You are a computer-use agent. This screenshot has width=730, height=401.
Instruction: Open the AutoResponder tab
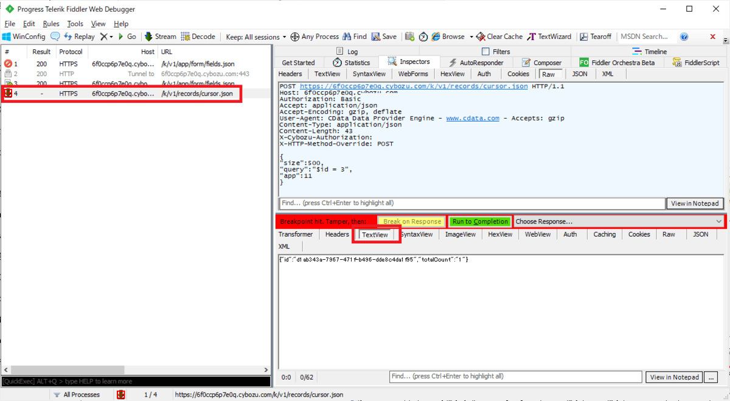pyautogui.click(x=476, y=63)
